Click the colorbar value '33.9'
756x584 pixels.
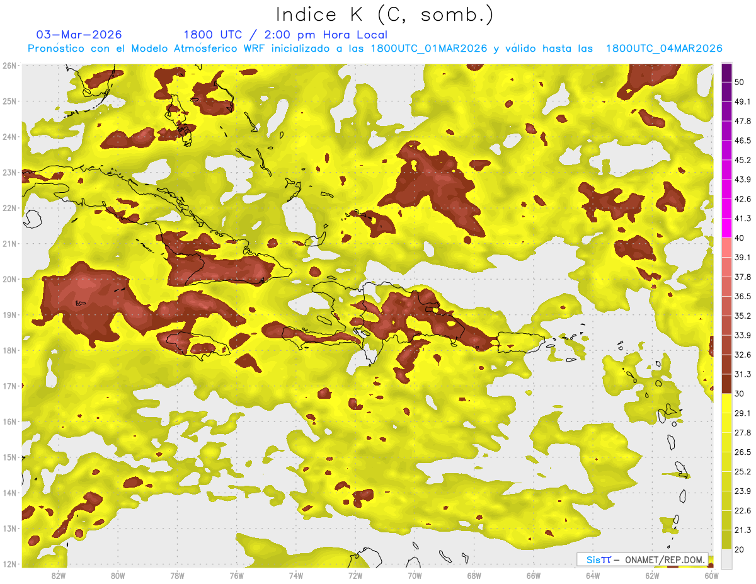click(x=743, y=335)
